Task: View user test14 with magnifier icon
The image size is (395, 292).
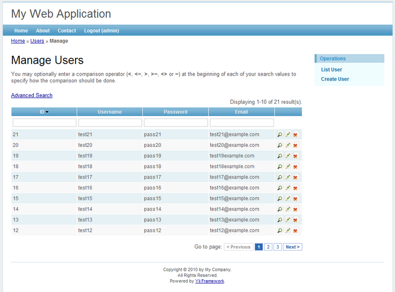Action: pyautogui.click(x=280, y=209)
